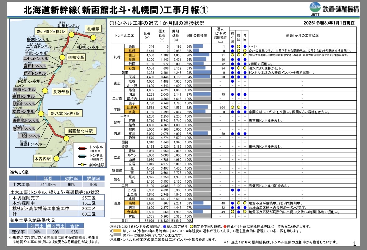Click the 過去1か月の工事状況 column header

point(302,36)
